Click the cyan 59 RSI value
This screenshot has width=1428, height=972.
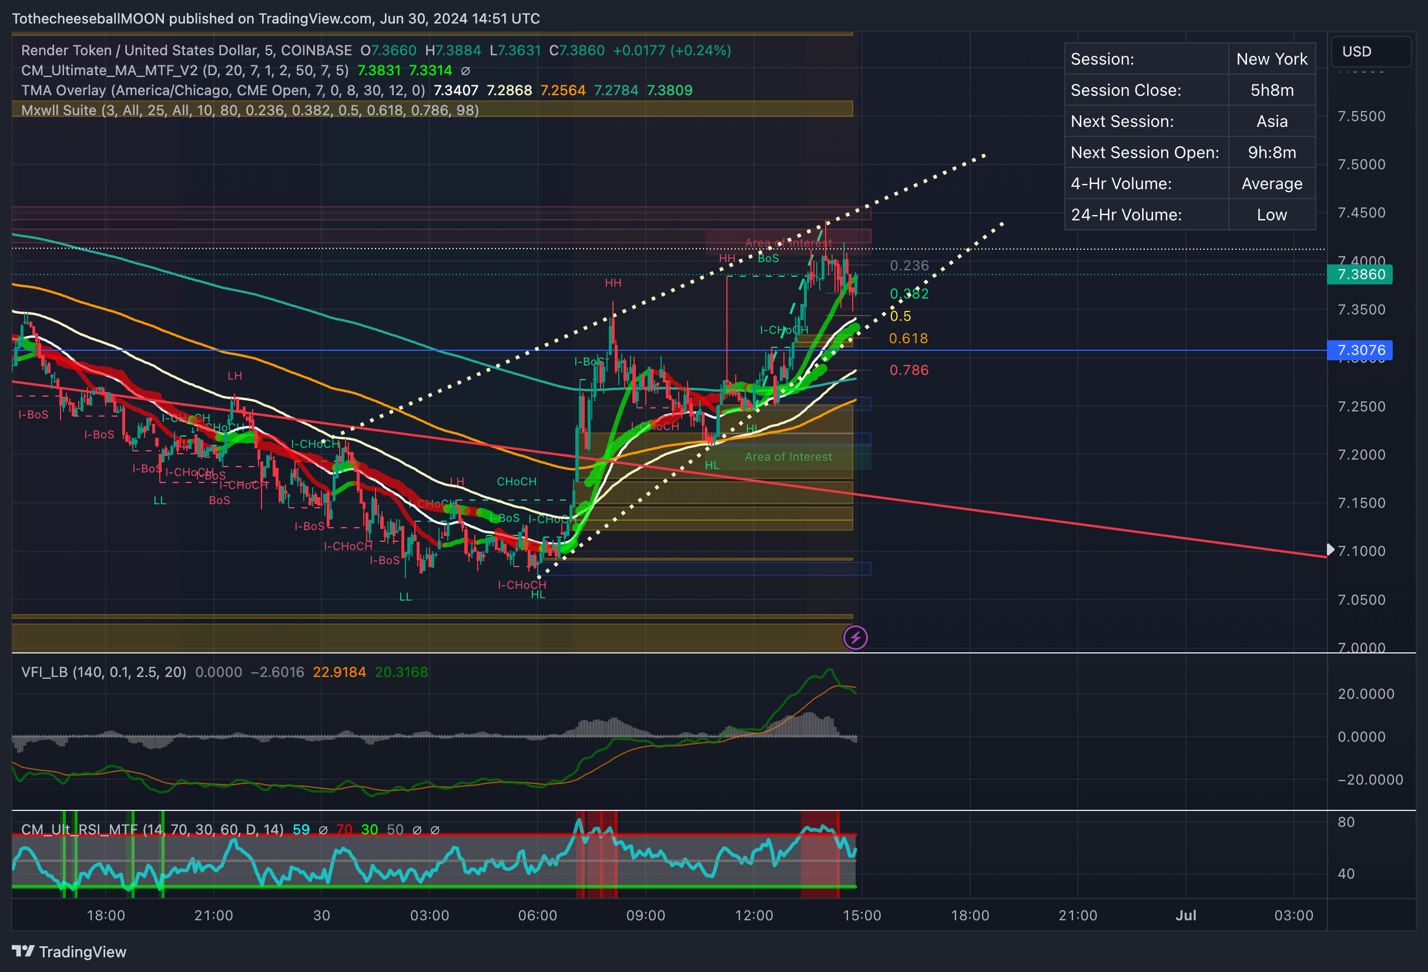point(301,829)
